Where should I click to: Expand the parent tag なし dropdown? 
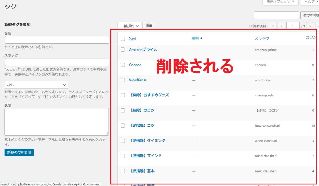[36, 85]
